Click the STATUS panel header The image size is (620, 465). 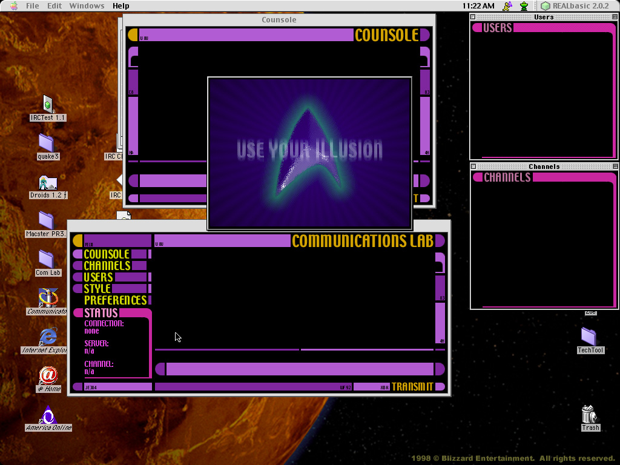(112, 313)
